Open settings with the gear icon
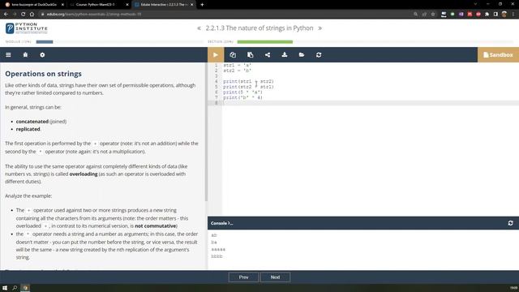 42,55
